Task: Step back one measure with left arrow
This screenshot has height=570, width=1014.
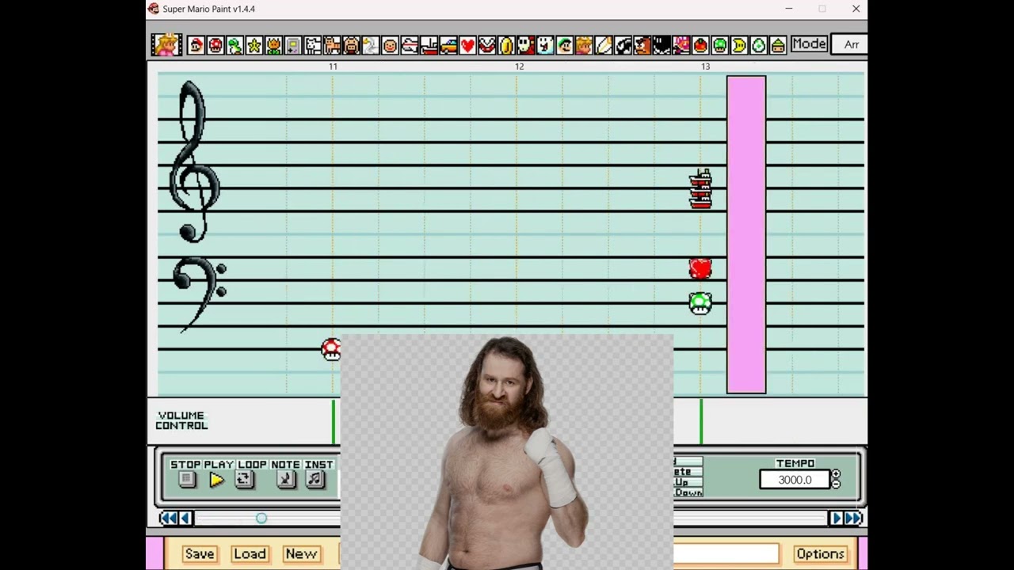Action: tap(185, 518)
